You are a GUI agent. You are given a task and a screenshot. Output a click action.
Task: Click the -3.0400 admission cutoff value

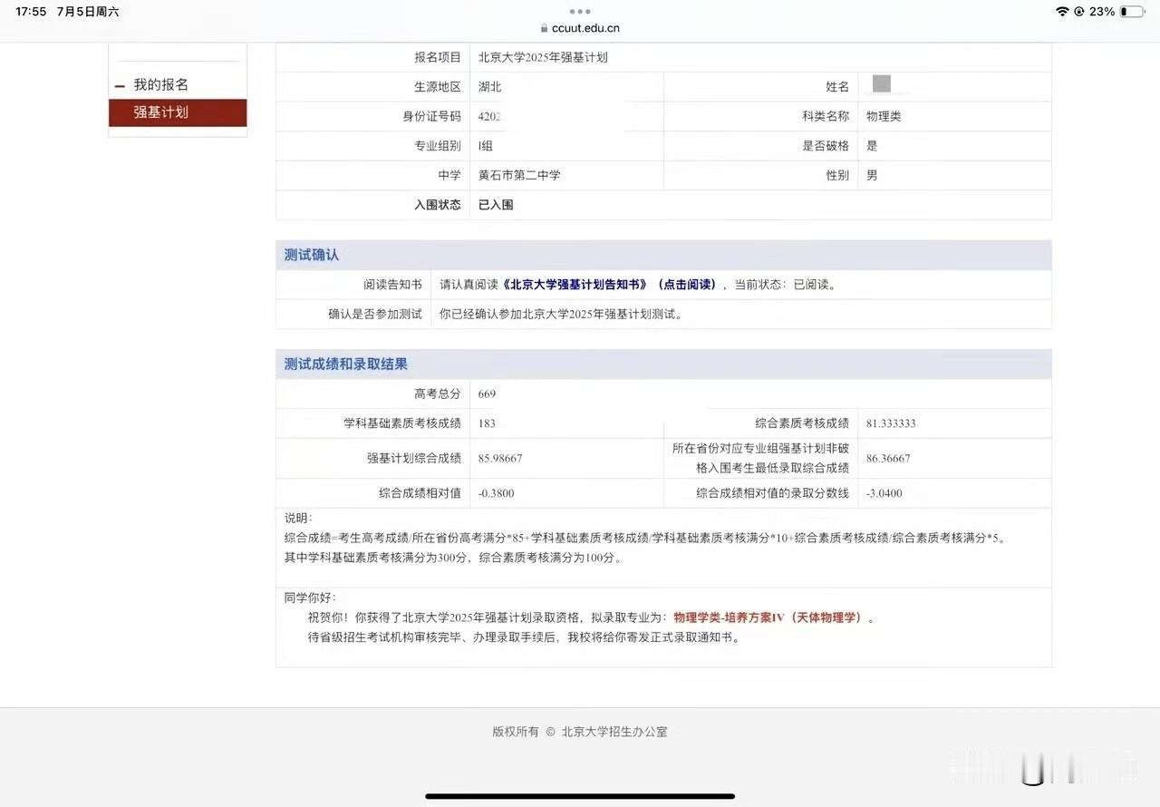884,493
